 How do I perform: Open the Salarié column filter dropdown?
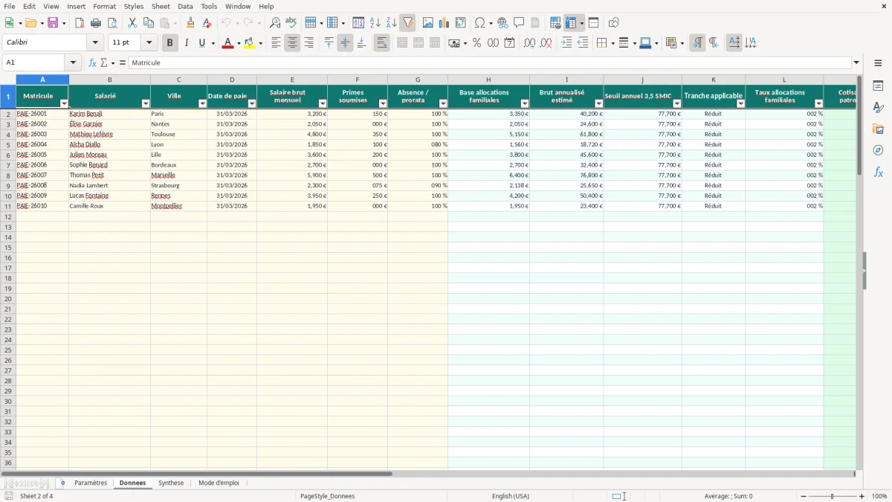point(146,104)
